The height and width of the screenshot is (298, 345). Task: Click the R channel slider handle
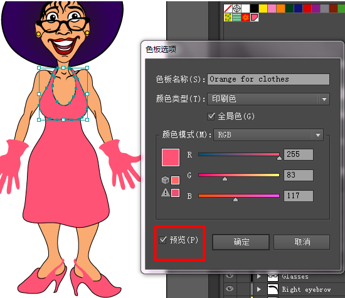279,158
